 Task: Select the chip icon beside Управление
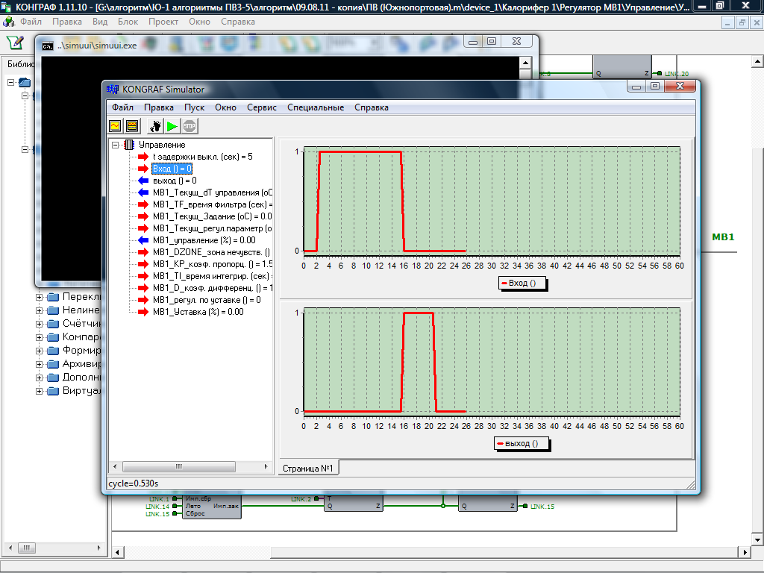pos(129,145)
